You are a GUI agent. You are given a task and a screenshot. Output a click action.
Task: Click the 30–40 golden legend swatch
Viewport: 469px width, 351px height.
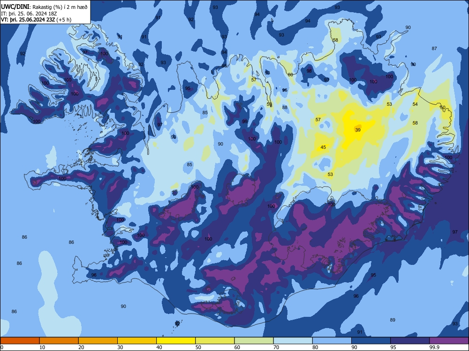pos(137,341)
